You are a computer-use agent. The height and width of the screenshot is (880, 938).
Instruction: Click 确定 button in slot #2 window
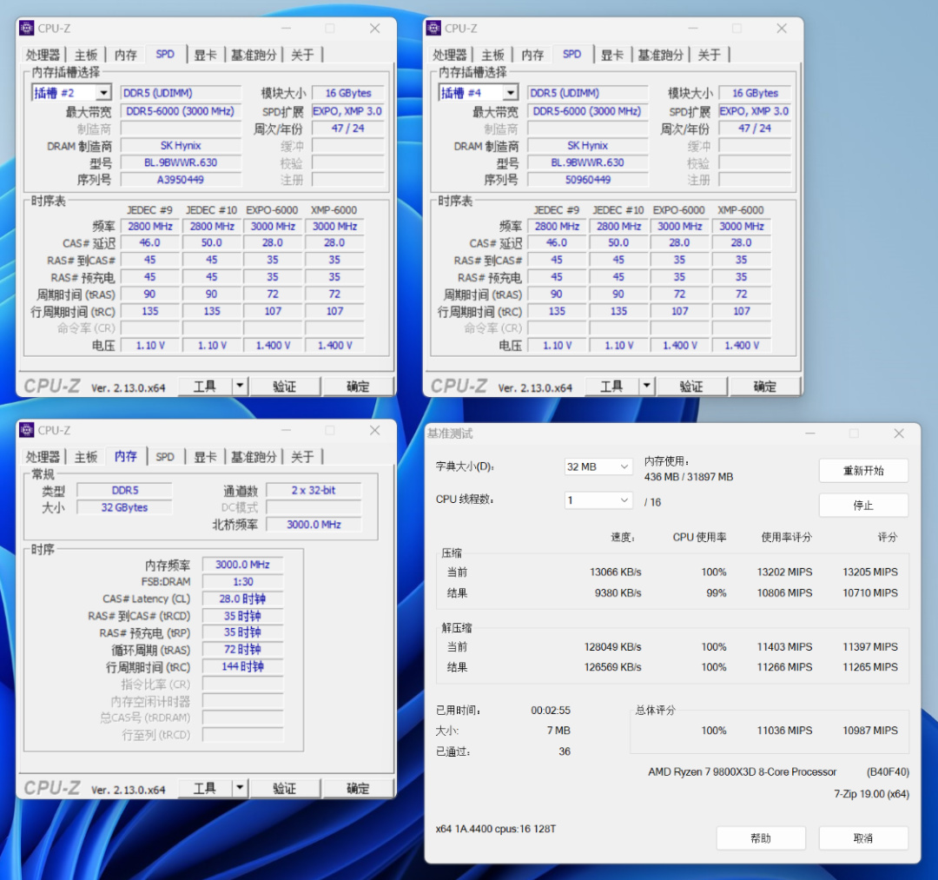coord(358,386)
